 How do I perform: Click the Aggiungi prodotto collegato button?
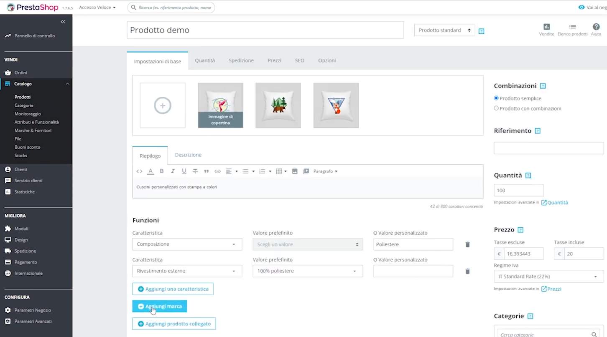pyautogui.click(x=174, y=324)
